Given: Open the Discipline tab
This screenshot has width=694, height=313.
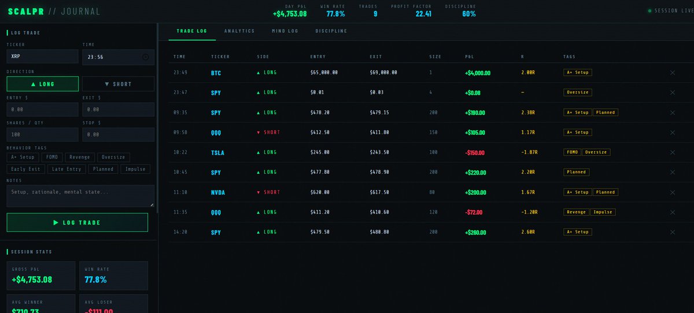Looking at the screenshot, I should point(331,31).
